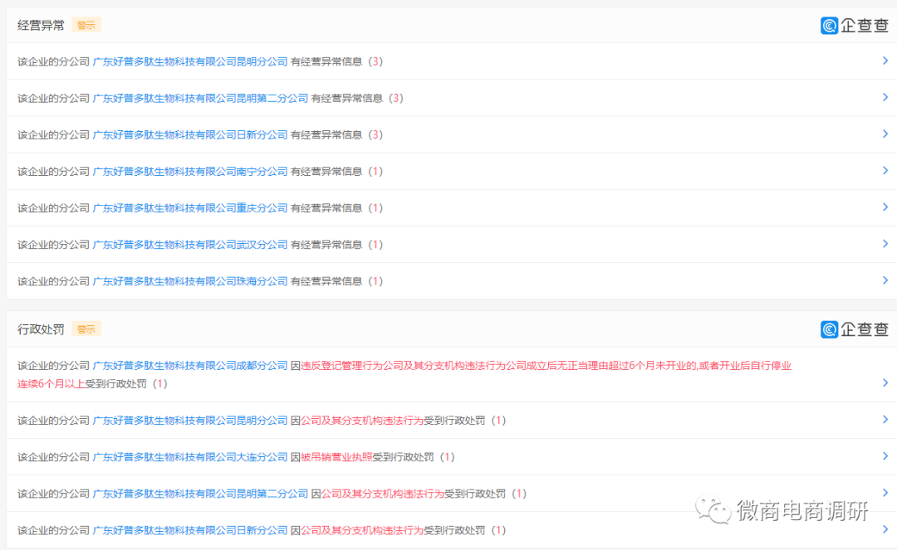Expand the 昆明分公司 经营异常 row chevron
Image resolution: width=897 pixels, height=550 pixels.
pyautogui.click(x=885, y=61)
